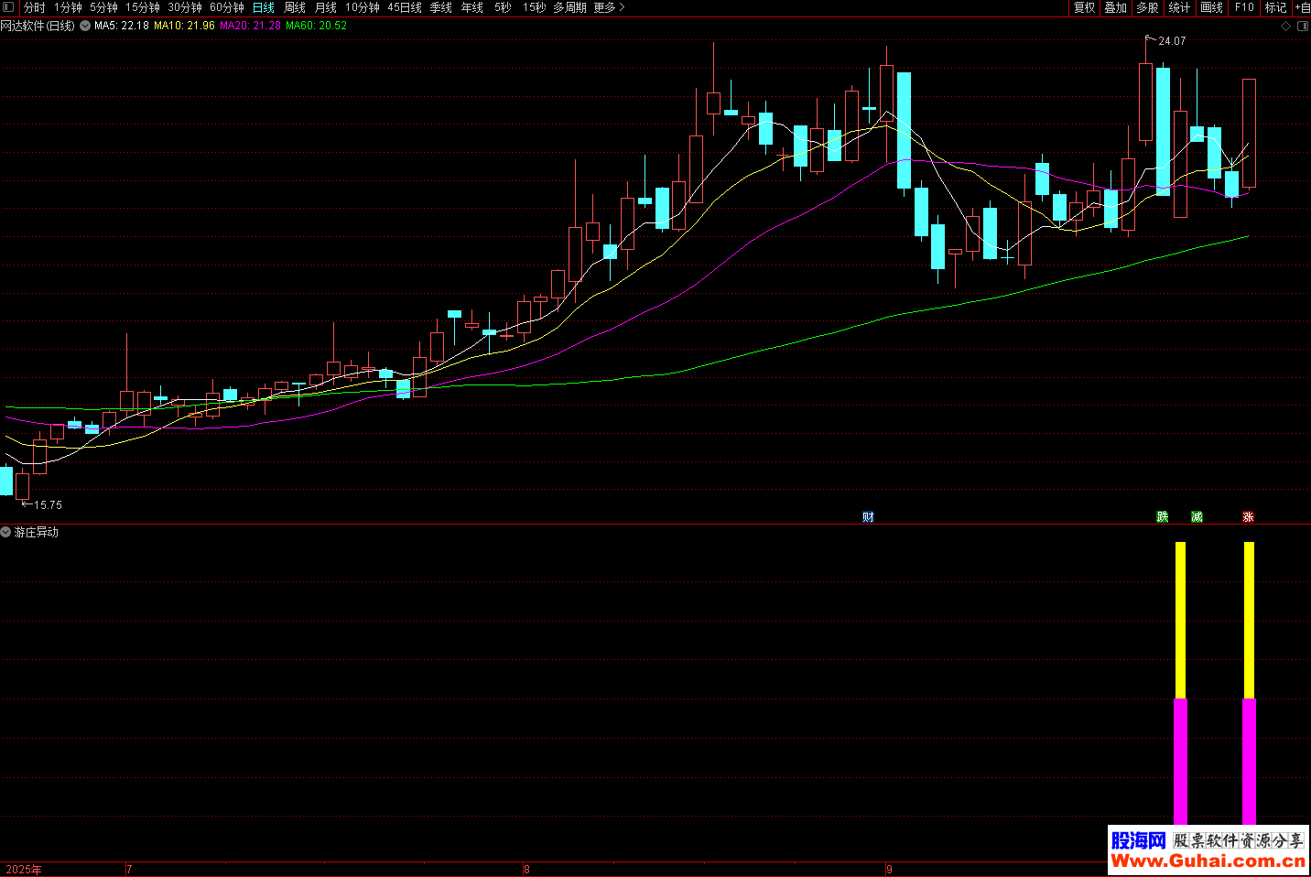Expand 更多 period options

tap(609, 7)
